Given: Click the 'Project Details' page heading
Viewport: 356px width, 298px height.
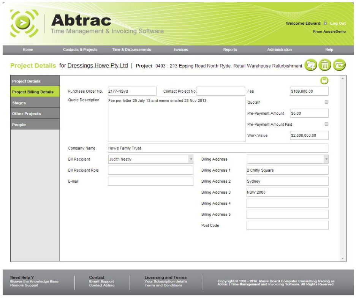Looking at the screenshot, I should coord(33,66).
